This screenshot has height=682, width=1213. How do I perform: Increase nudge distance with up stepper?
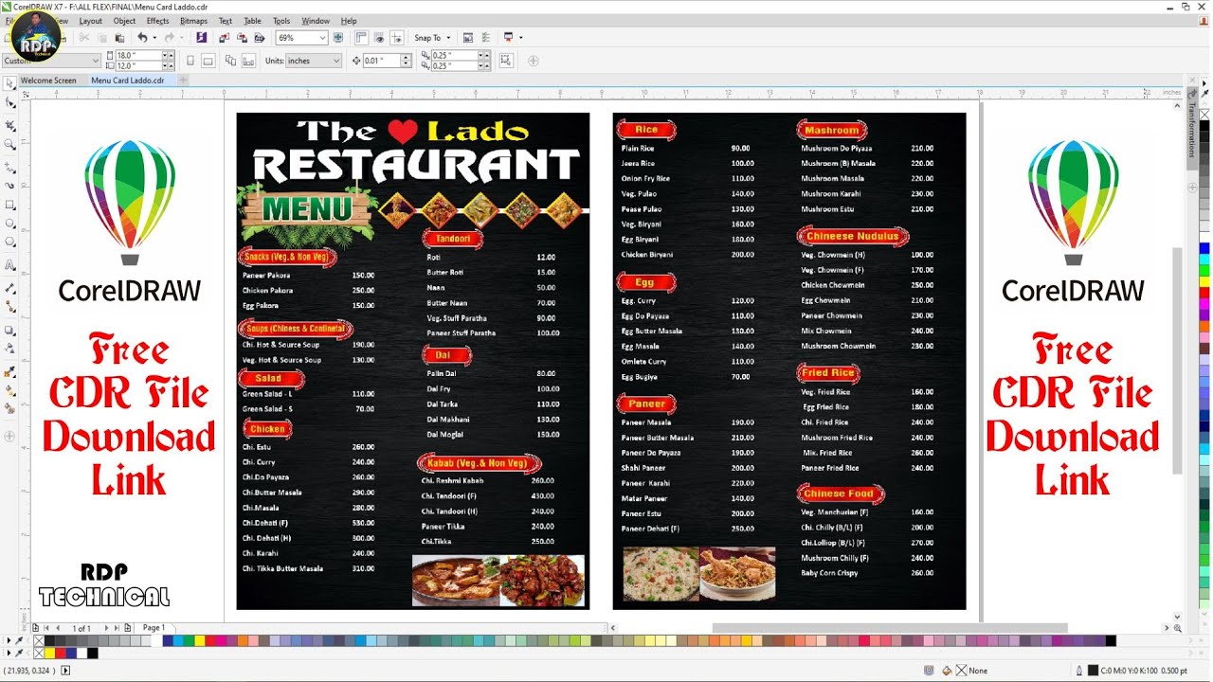pyautogui.click(x=407, y=57)
